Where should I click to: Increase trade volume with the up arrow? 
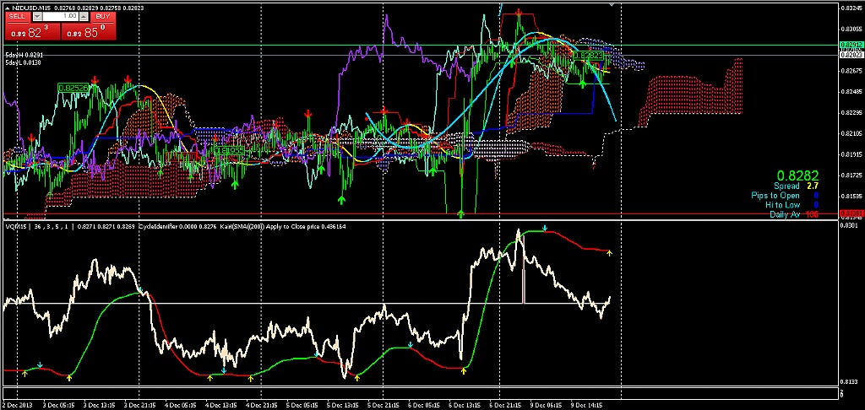tap(84, 16)
